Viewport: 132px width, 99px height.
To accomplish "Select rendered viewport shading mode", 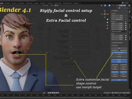I will pyautogui.click(x=125, y=5).
